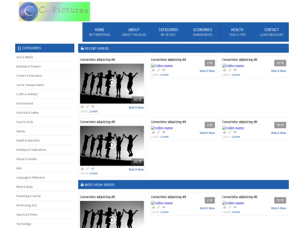Click chain-link icon of 2:10 video, first Recent-Videos row
This screenshot has width=304, height=228.
pyautogui.click(x=159, y=70)
